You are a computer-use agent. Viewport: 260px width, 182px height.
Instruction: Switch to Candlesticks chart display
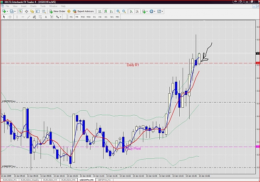pyautogui.click(x=106, y=11)
